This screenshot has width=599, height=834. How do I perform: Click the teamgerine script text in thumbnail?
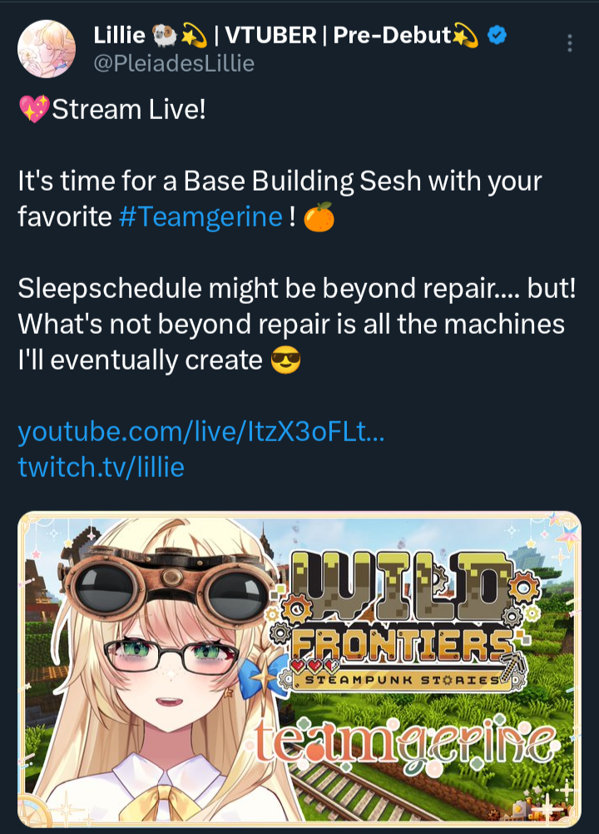405,742
